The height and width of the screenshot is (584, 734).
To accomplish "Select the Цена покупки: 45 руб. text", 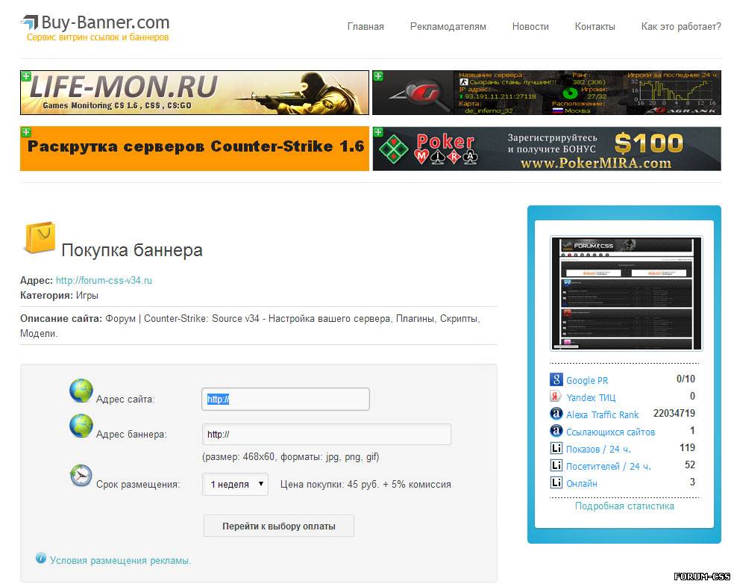I will coord(329,484).
